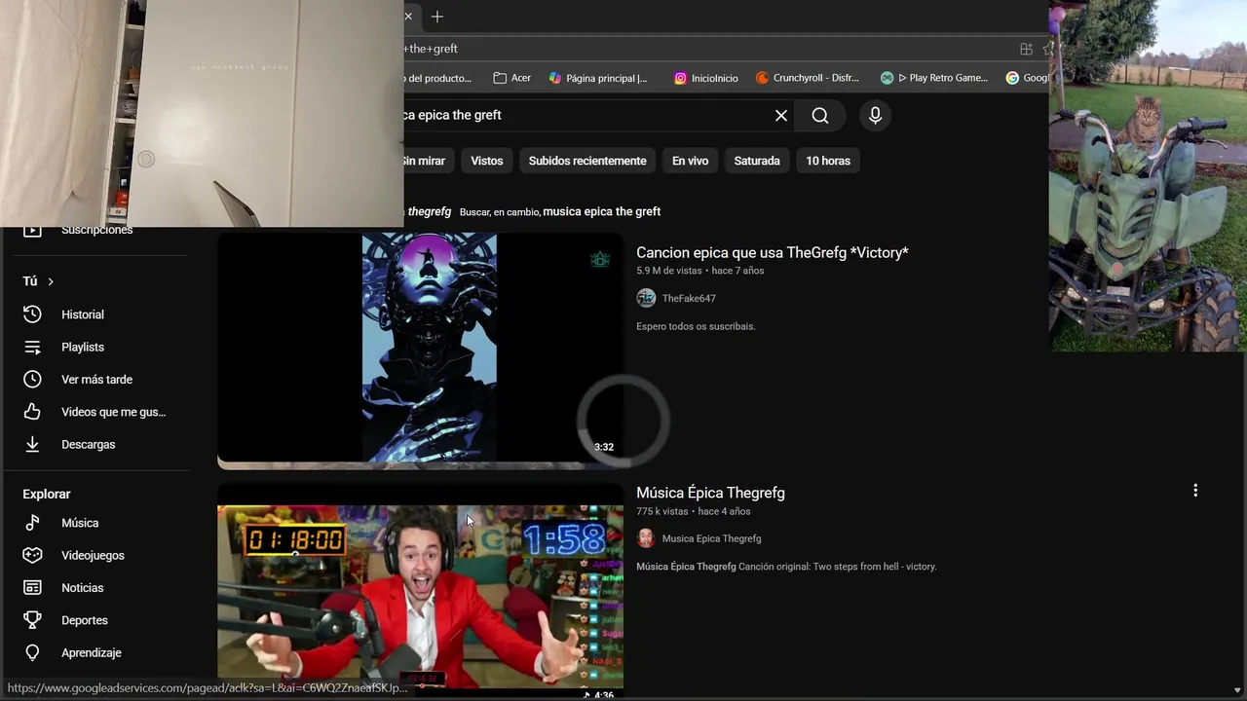The image size is (1247, 701).
Task: Open video title Música Épica Thegrefg
Action: pos(710,493)
